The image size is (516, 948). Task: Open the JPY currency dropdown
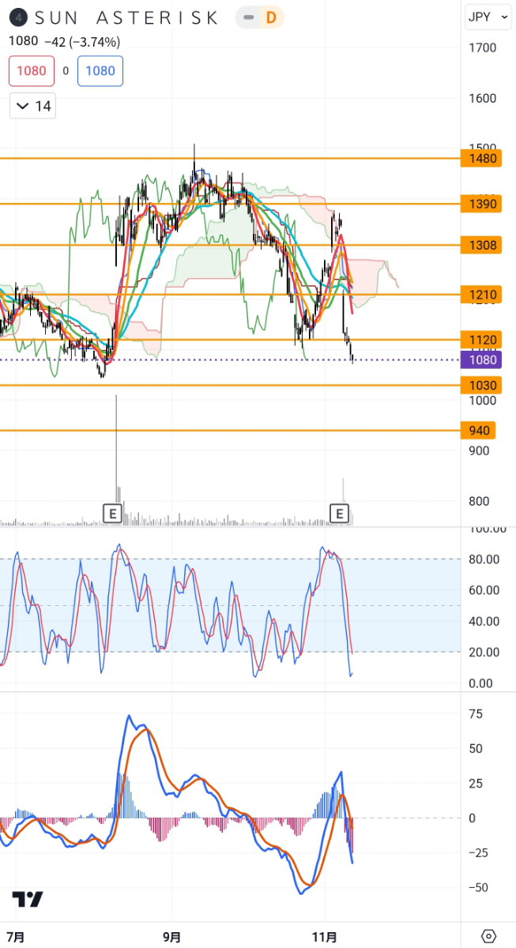click(x=488, y=17)
